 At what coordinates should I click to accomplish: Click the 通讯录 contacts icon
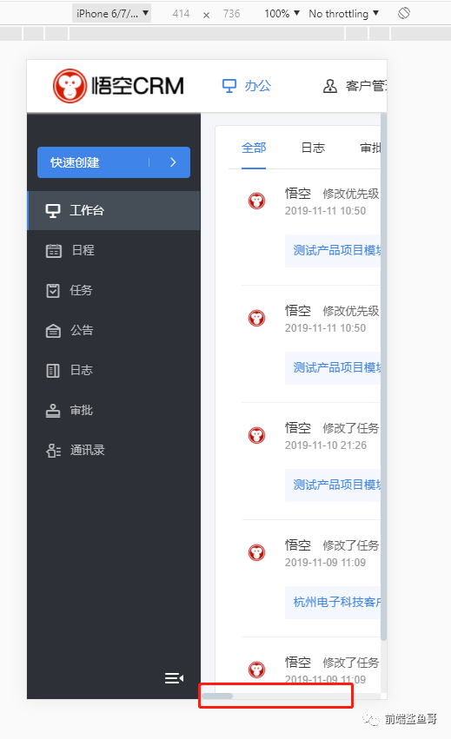pos(53,451)
